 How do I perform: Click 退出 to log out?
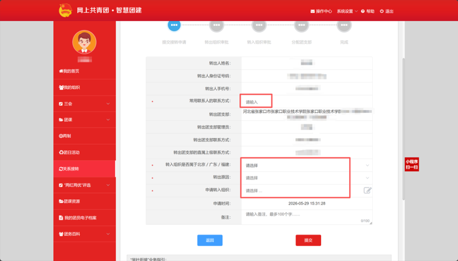386,11
